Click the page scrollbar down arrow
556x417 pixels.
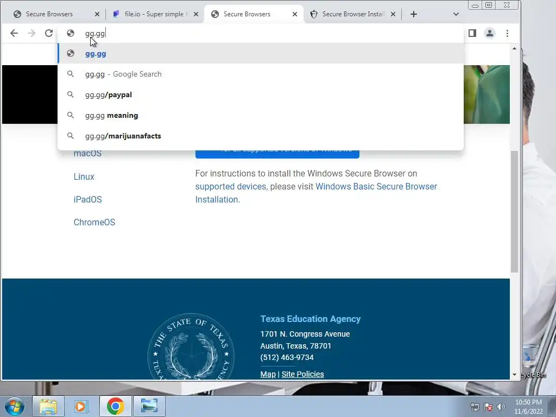(514, 375)
